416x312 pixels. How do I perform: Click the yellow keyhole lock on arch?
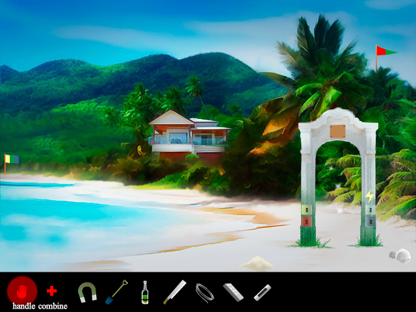tap(307, 210)
